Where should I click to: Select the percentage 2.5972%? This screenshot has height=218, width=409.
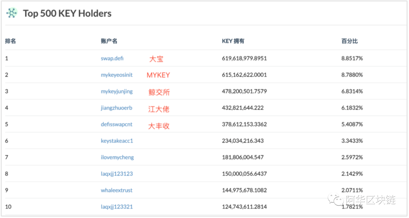click(x=352, y=157)
